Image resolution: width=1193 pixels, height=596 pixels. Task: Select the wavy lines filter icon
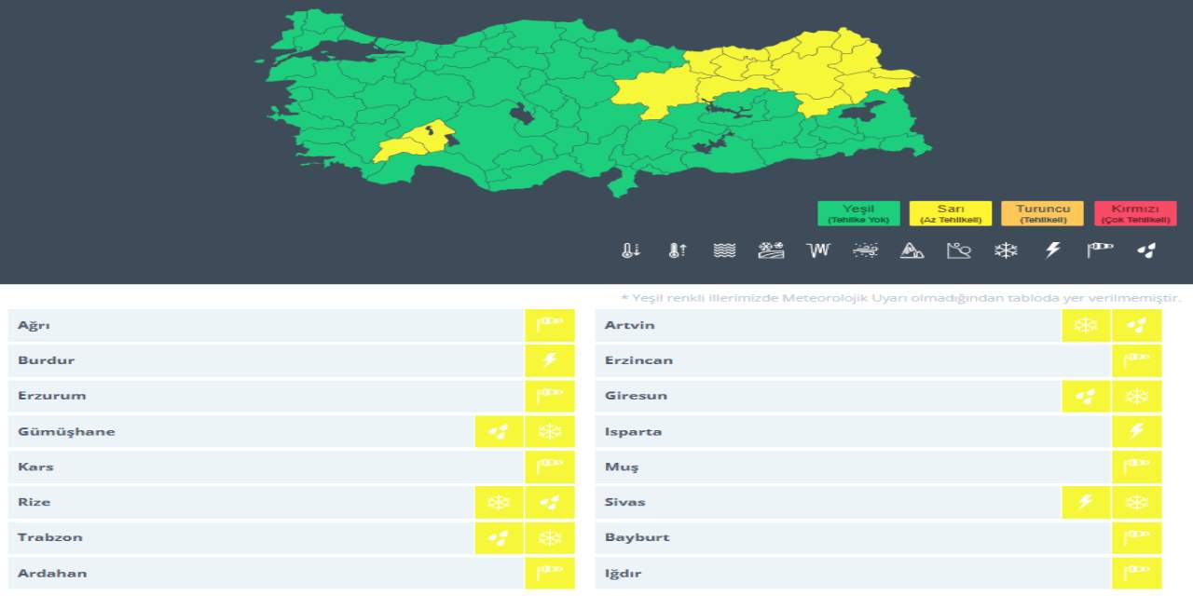pos(724,250)
